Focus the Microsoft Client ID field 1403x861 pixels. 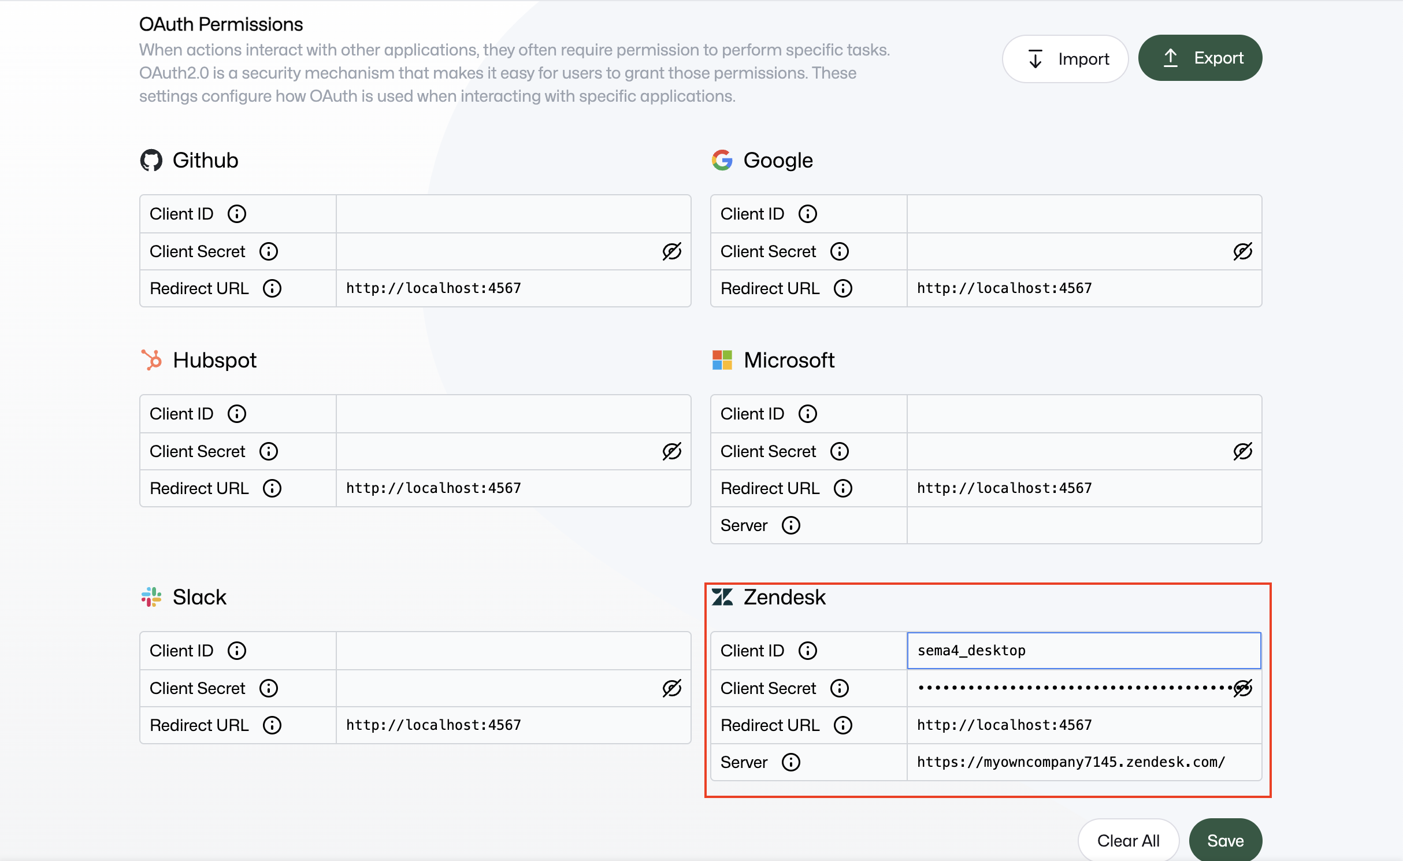click(1085, 414)
